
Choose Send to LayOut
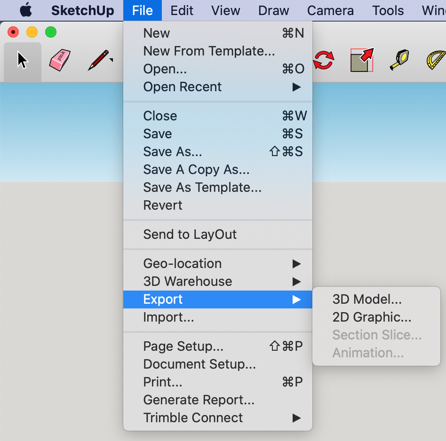218,234
